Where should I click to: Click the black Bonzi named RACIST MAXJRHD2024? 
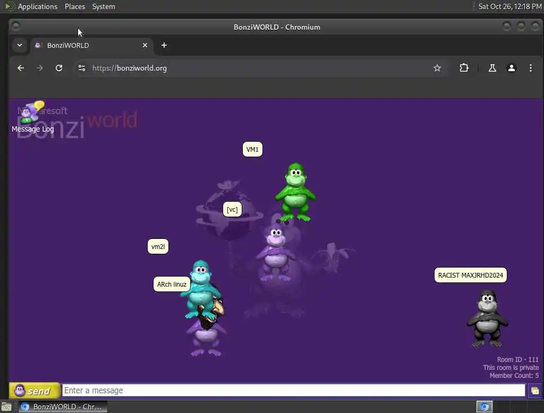point(487,318)
